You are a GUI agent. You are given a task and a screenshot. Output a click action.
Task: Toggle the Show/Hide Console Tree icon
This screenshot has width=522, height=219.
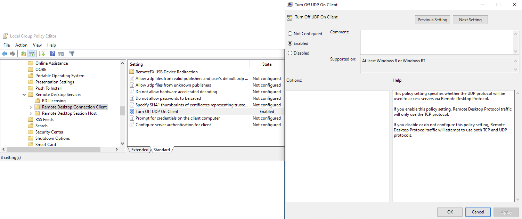click(32, 54)
